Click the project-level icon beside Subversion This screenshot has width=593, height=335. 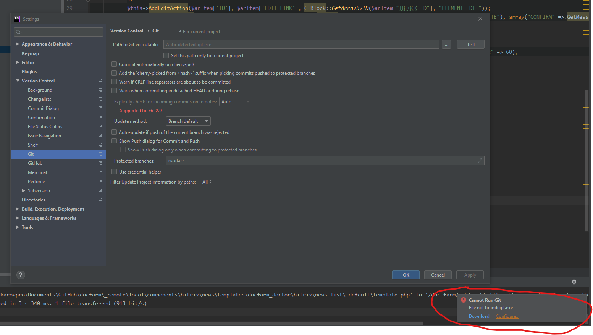[101, 191]
